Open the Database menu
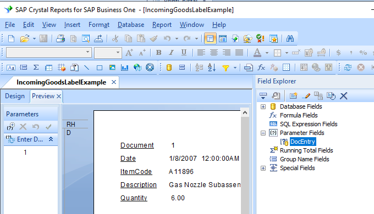 pyautogui.click(x=131, y=25)
